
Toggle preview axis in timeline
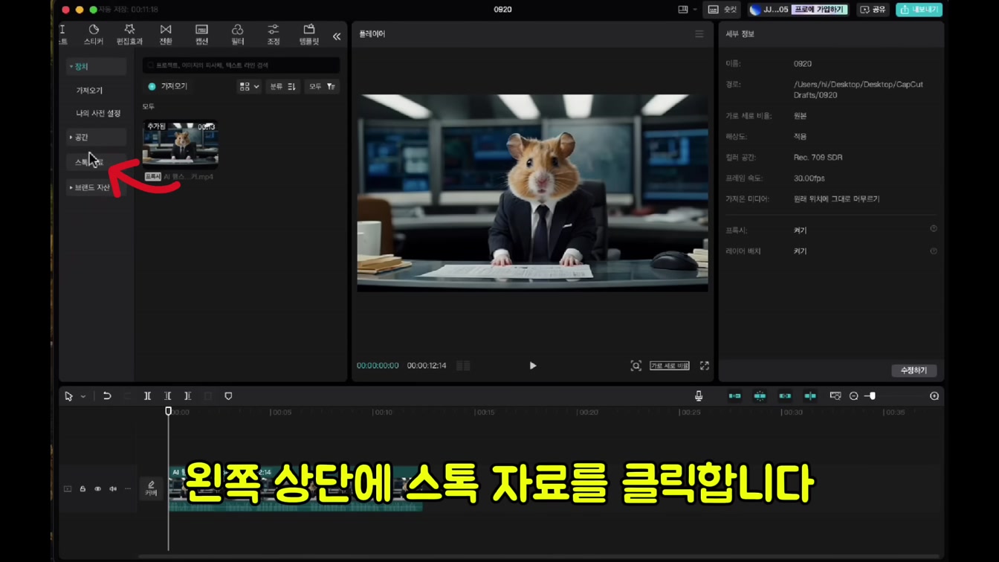point(810,396)
